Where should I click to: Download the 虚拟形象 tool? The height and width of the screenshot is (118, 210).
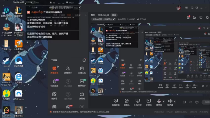pyautogui.click(x=68, y=96)
